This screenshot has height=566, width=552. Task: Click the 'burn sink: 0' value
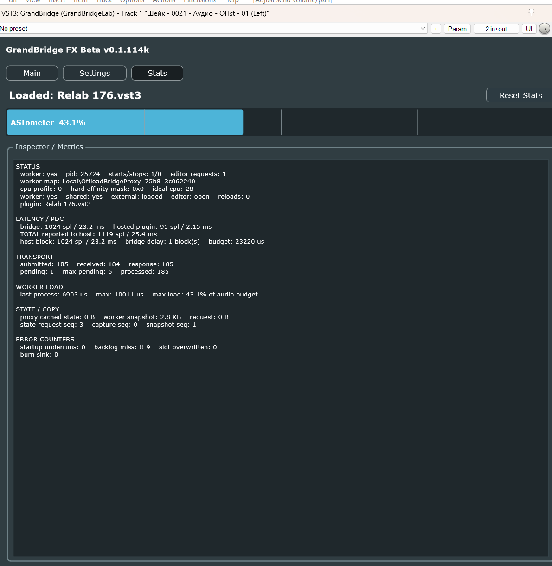(x=39, y=355)
